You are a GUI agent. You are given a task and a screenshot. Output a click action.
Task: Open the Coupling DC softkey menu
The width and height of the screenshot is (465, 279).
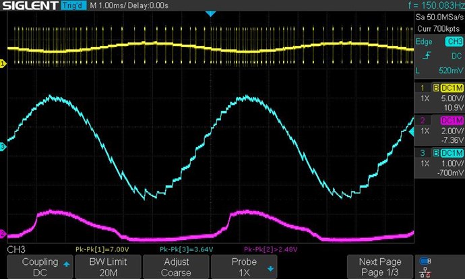pos(40,267)
